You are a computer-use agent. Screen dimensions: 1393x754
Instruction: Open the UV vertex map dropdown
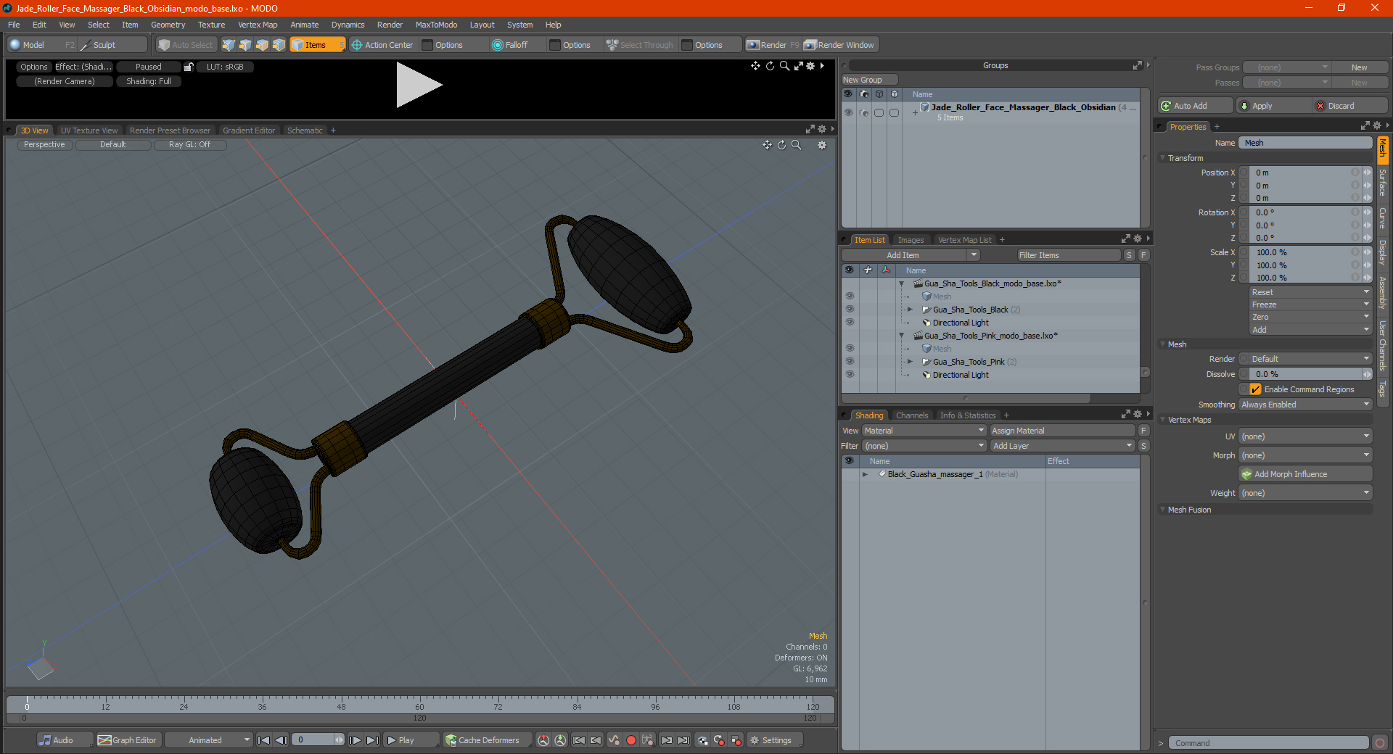click(1305, 436)
